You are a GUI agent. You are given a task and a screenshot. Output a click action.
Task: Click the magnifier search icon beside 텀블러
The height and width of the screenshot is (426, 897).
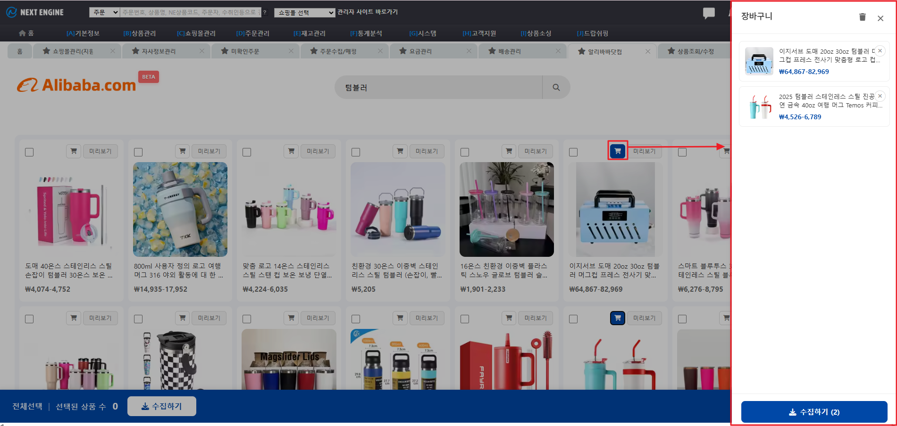(556, 88)
